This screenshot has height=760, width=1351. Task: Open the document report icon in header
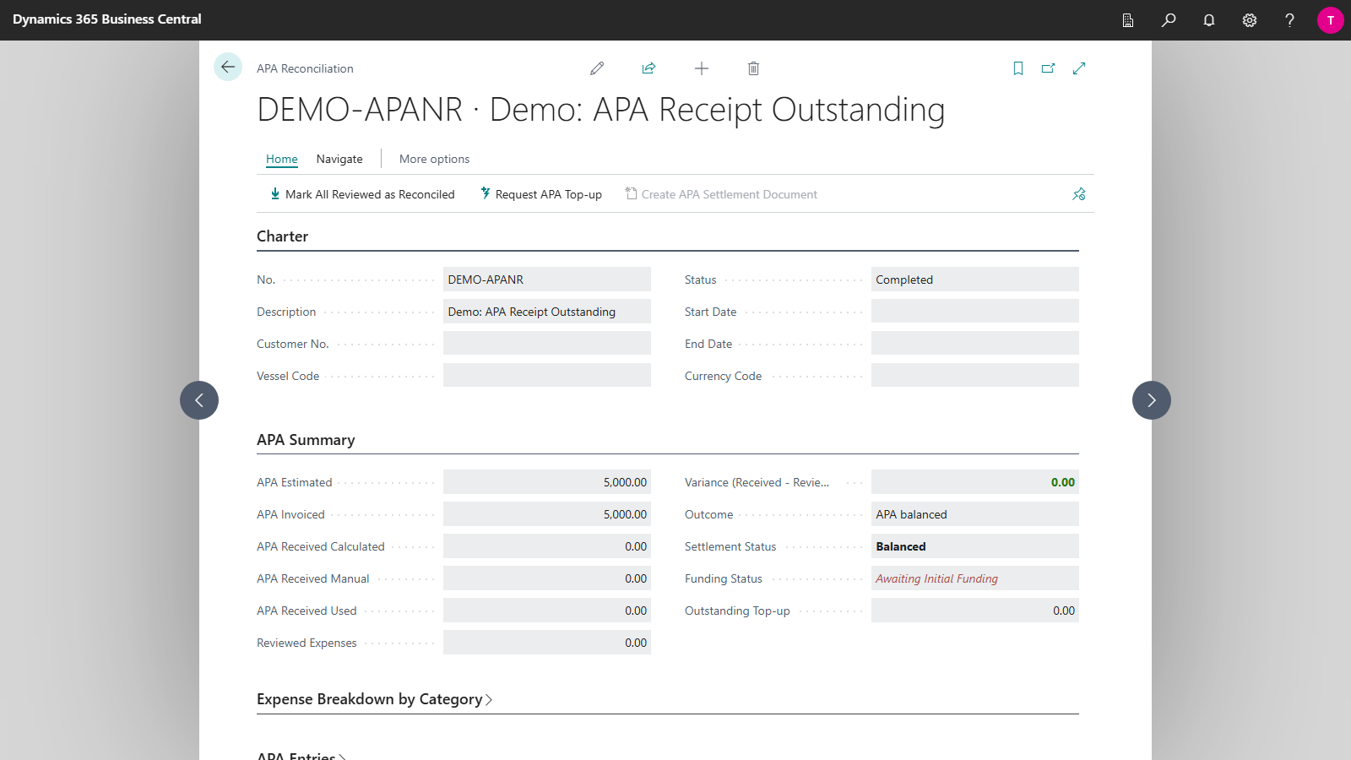point(1128,19)
